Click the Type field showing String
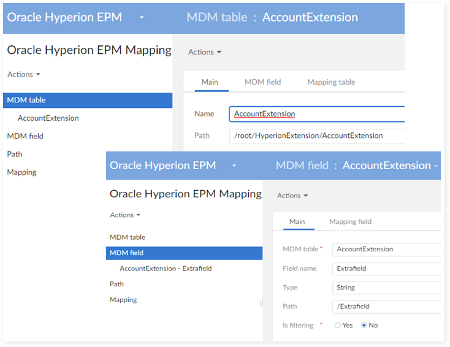The image size is (450, 347). 386,288
